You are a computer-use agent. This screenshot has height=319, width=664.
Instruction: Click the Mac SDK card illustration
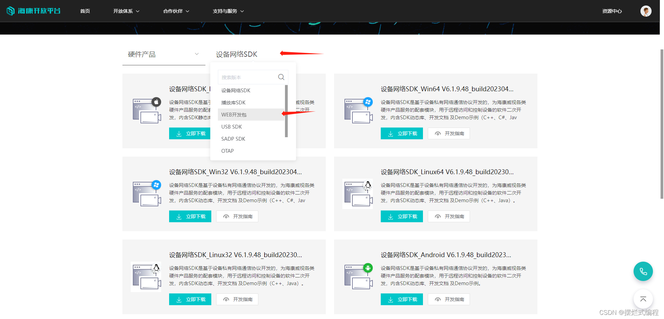pos(147,111)
